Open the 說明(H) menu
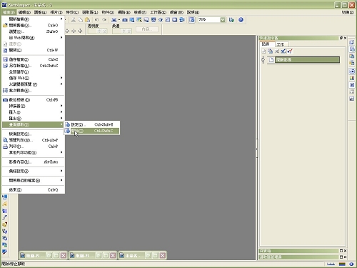The image size is (357, 268). [193, 12]
